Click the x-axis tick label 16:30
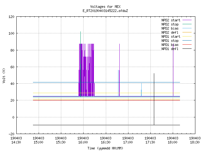The height and width of the screenshot is (151, 201). pos(106,142)
